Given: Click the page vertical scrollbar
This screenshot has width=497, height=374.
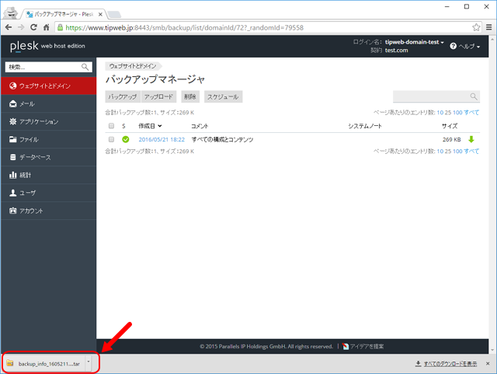Looking at the screenshot, I should [x=492, y=194].
